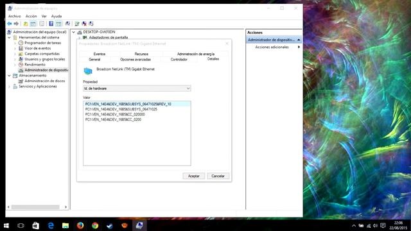The height and width of the screenshot is (231, 411).
Task: Open the Store from the taskbar
Action: (36, 225)
